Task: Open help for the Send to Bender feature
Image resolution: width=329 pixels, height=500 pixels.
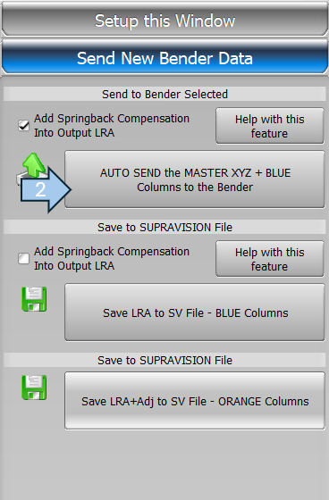Action: click(x=270, y=126)
